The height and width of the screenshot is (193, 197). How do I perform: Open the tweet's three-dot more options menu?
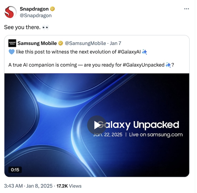tap(186, 9)
